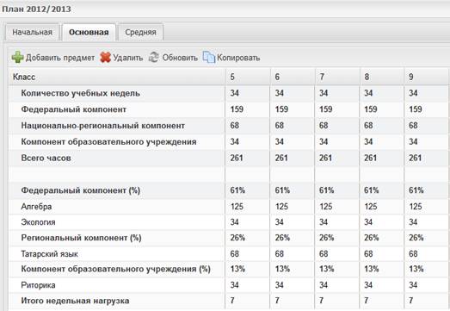Click Федеральный компонент 61% for grade 7
Screen dimensions: 450x311
[327, 190]
